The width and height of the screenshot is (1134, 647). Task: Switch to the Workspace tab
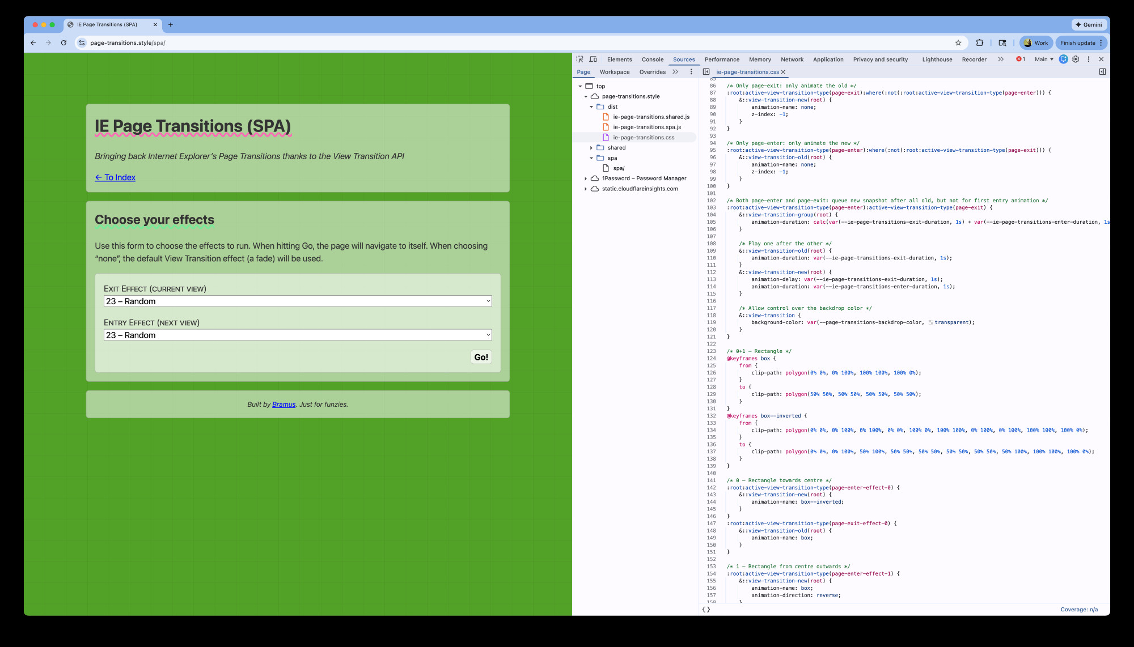coord(615,72)
